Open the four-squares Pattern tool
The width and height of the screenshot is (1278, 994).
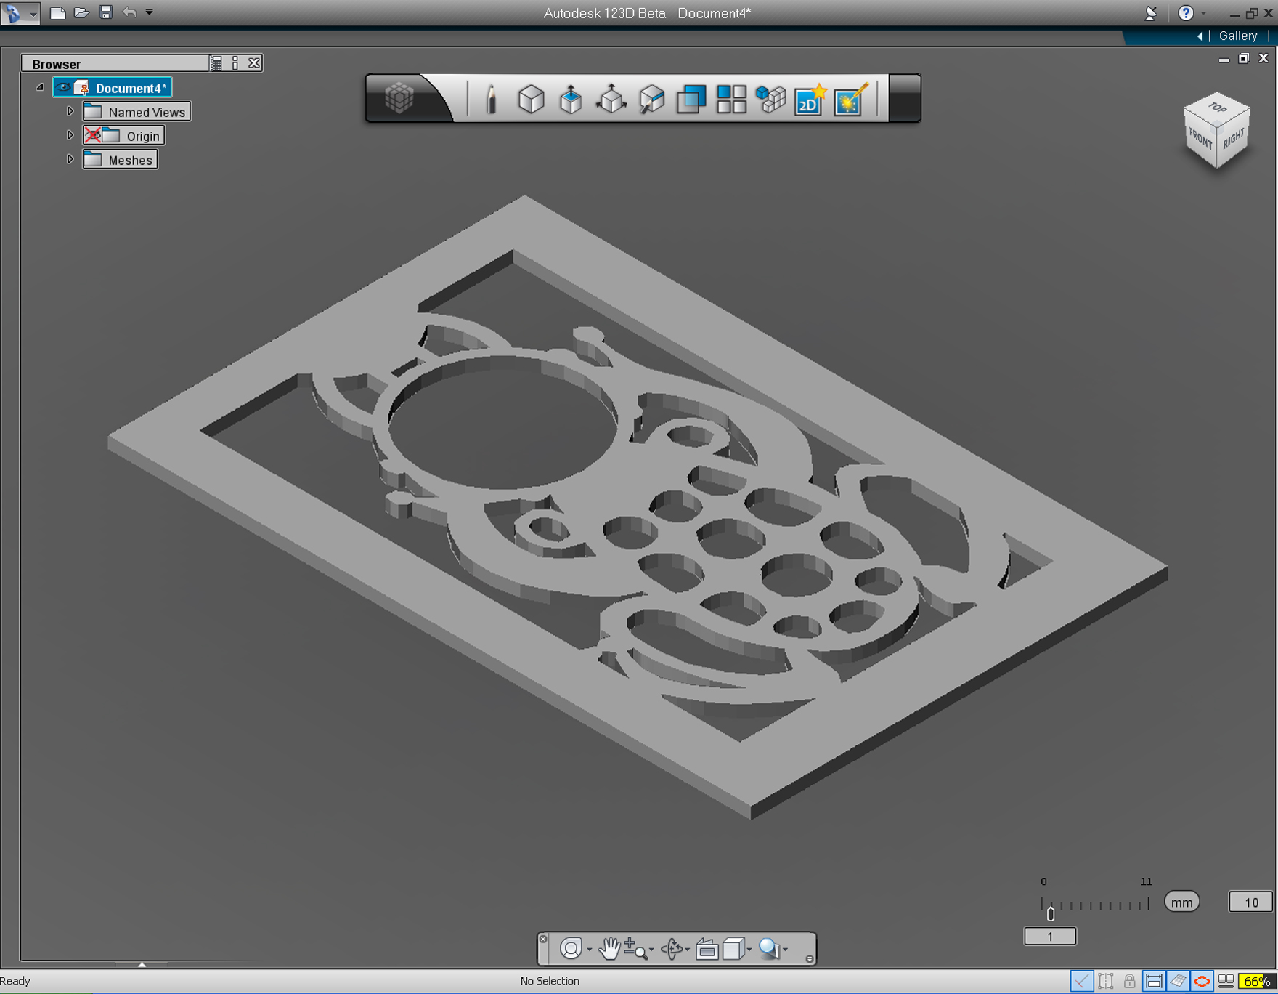731,99
